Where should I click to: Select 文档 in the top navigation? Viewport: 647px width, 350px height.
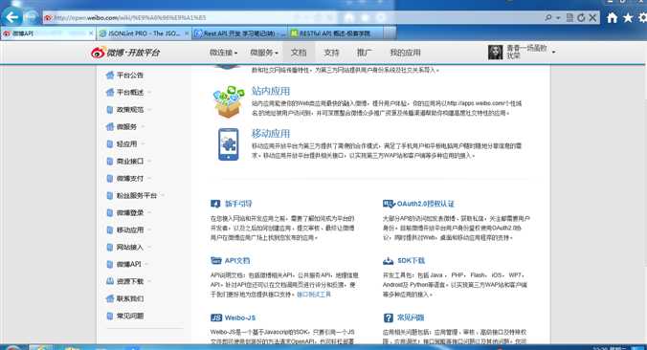(299, 53)
